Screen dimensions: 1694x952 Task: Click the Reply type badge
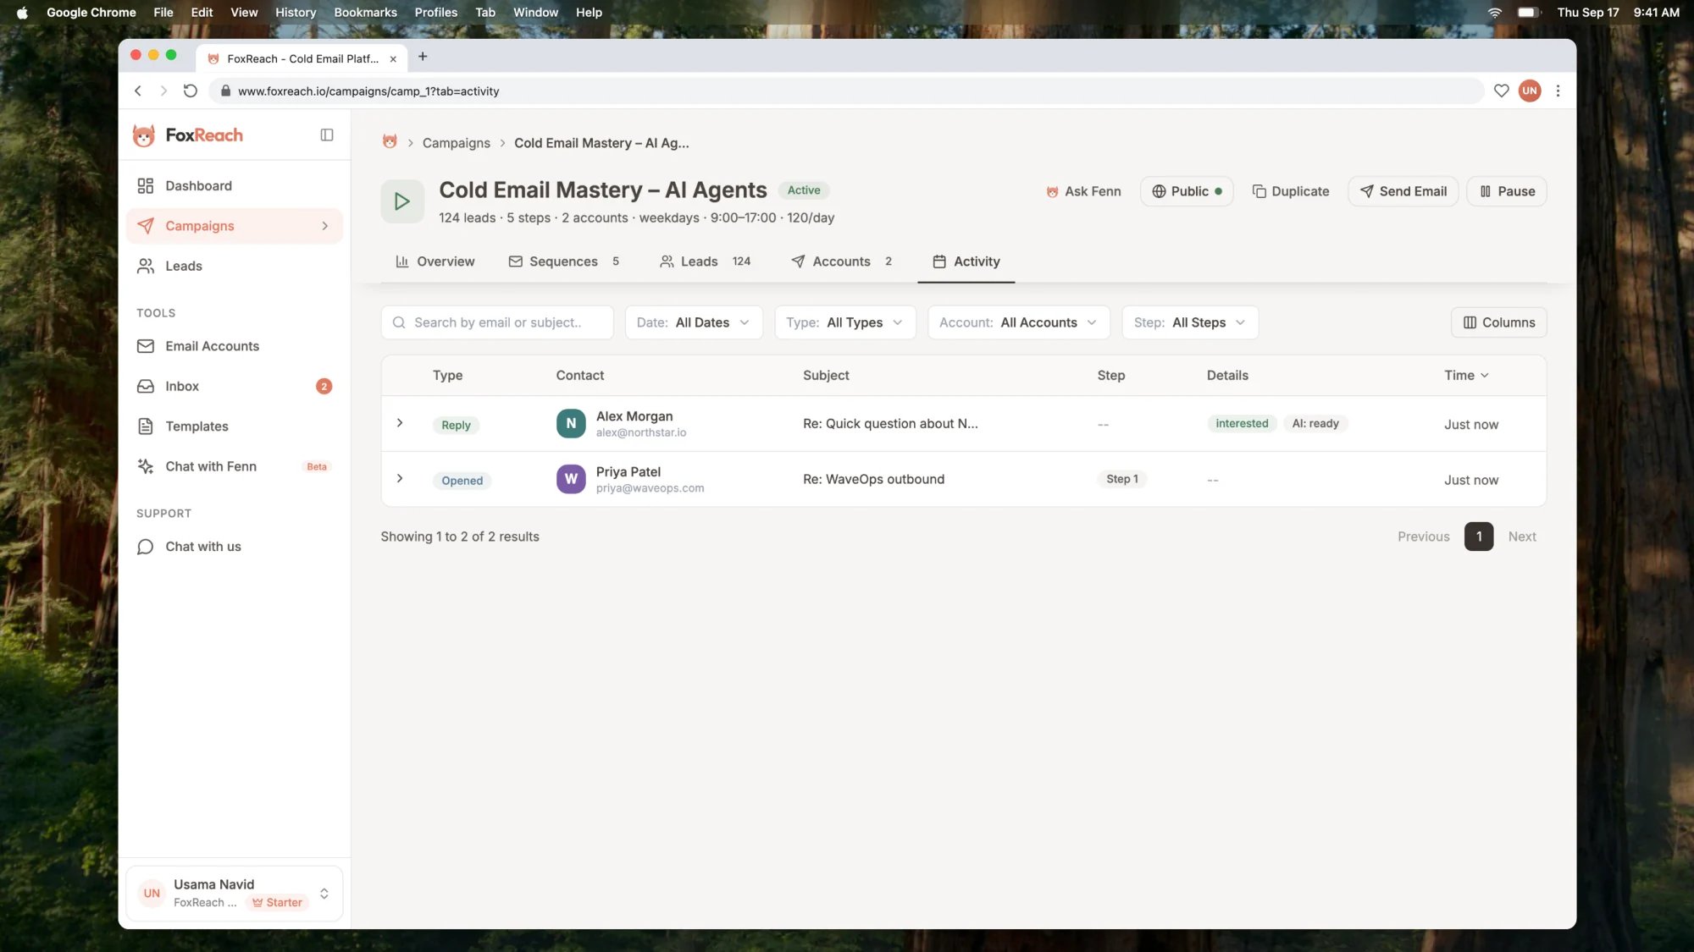coord(456,425)
